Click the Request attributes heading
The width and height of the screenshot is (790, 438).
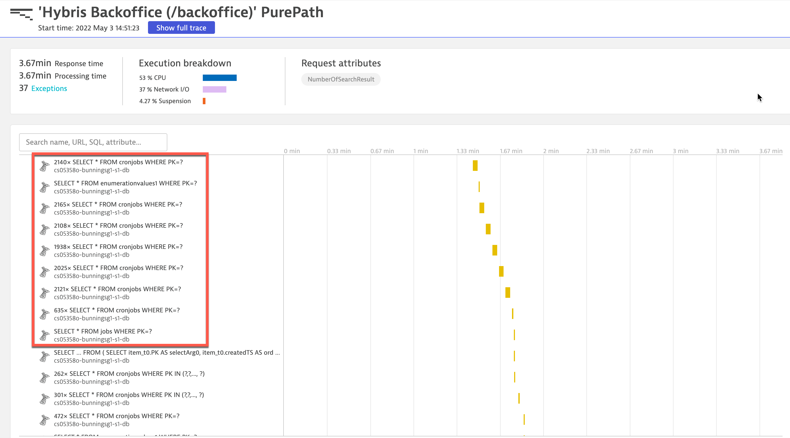pos(341,63)
